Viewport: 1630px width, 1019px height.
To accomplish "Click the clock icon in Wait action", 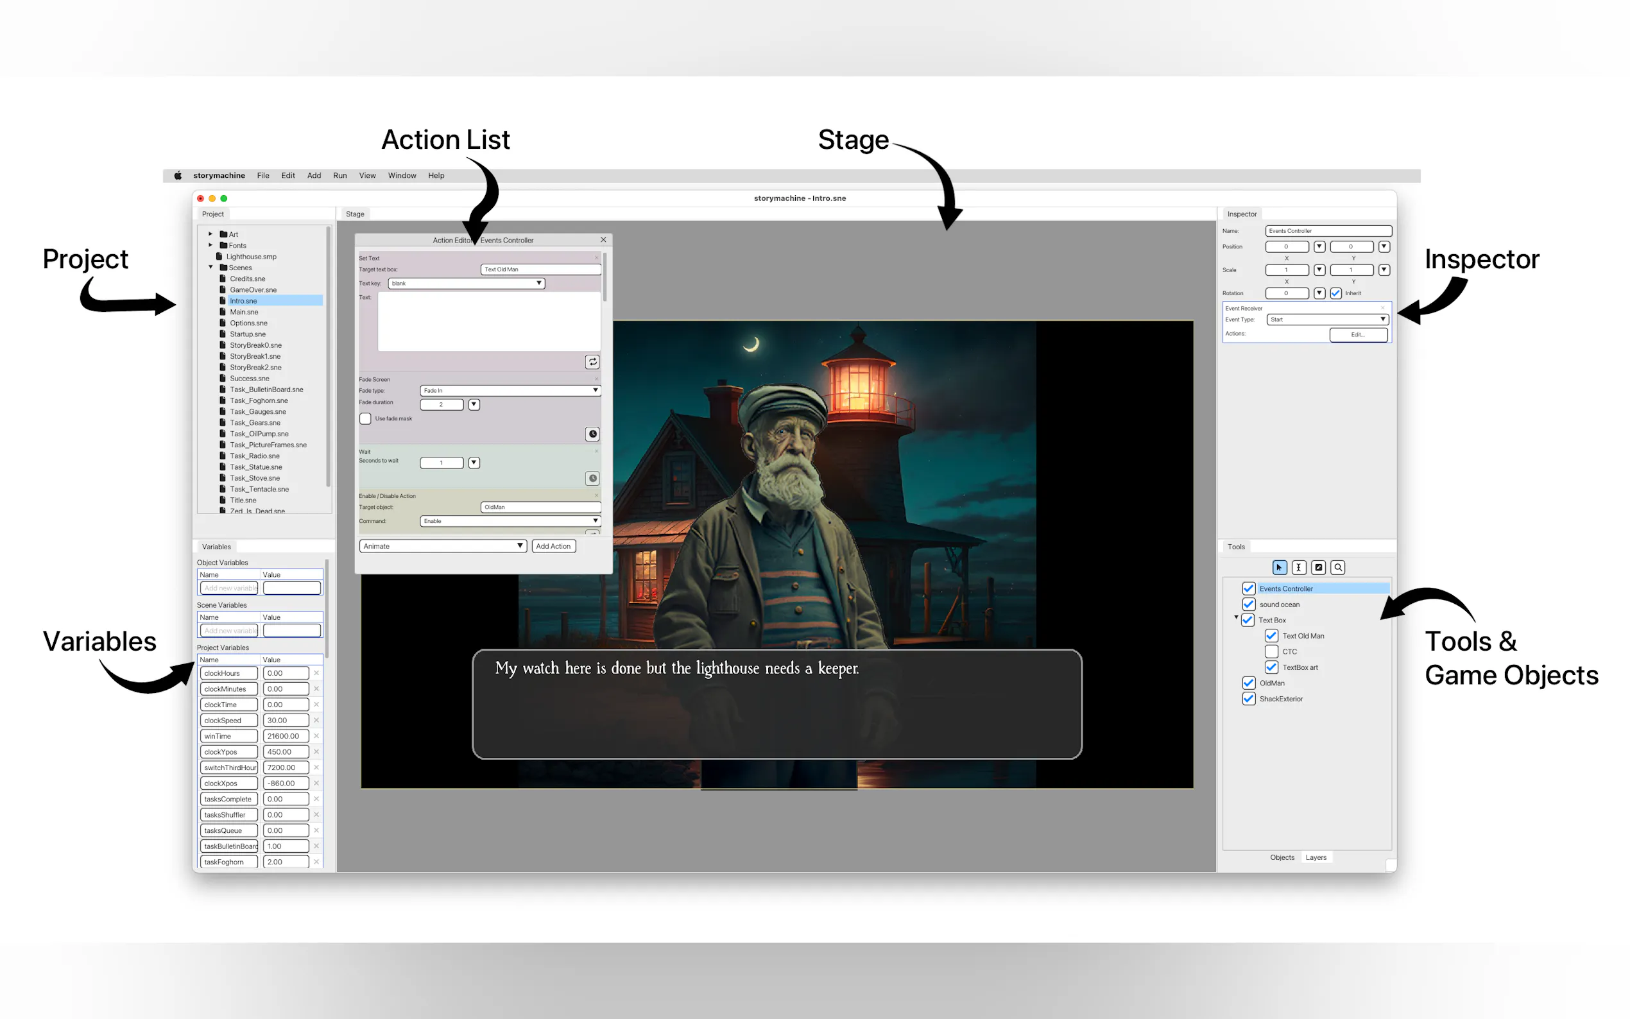I will (x=592, y=479).
